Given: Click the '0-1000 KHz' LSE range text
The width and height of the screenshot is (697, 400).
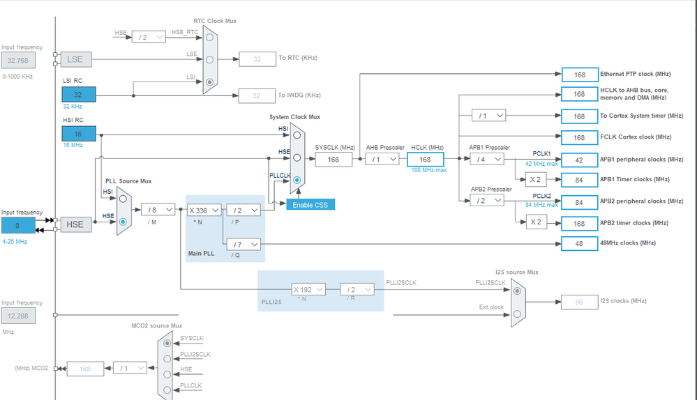Looking at the screenshot, I should click(x=17, y=77).
